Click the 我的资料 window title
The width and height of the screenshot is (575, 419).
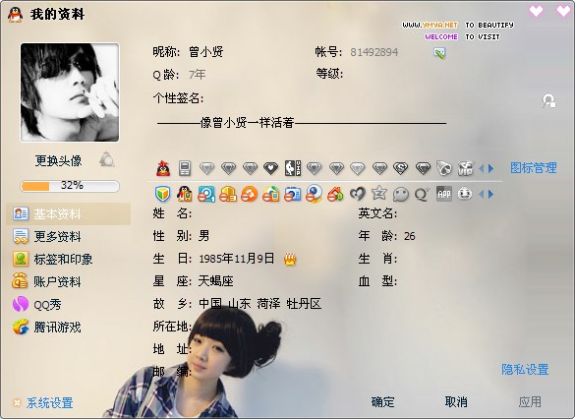click(58, 15)
